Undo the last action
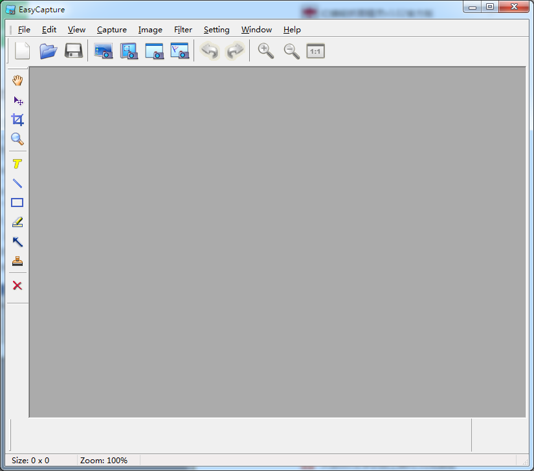 (x=210, y=51)
